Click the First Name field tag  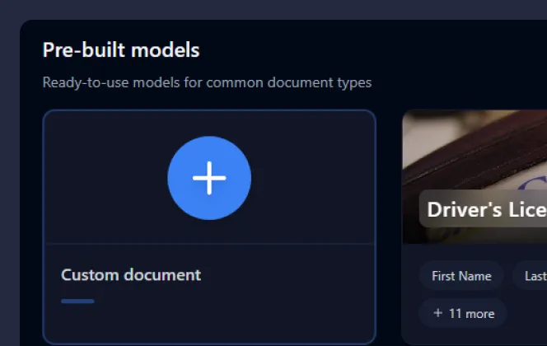click(x=461, y=276)
